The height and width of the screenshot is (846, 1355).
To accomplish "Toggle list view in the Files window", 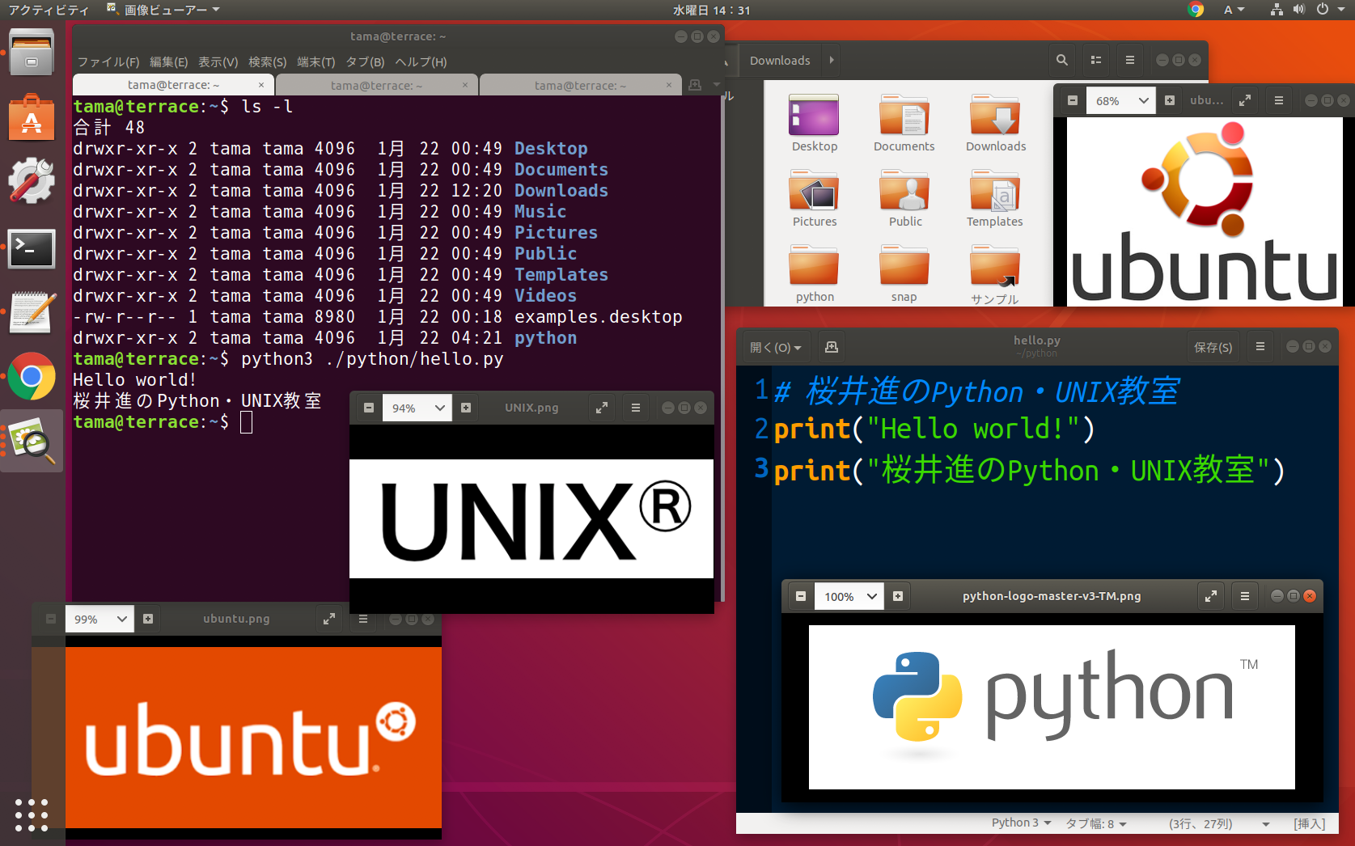I will click(x=1096, y=60).
